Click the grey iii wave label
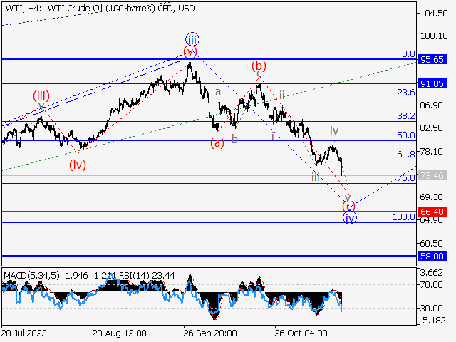This screenshot has width=456, height=342. [315, 177]
